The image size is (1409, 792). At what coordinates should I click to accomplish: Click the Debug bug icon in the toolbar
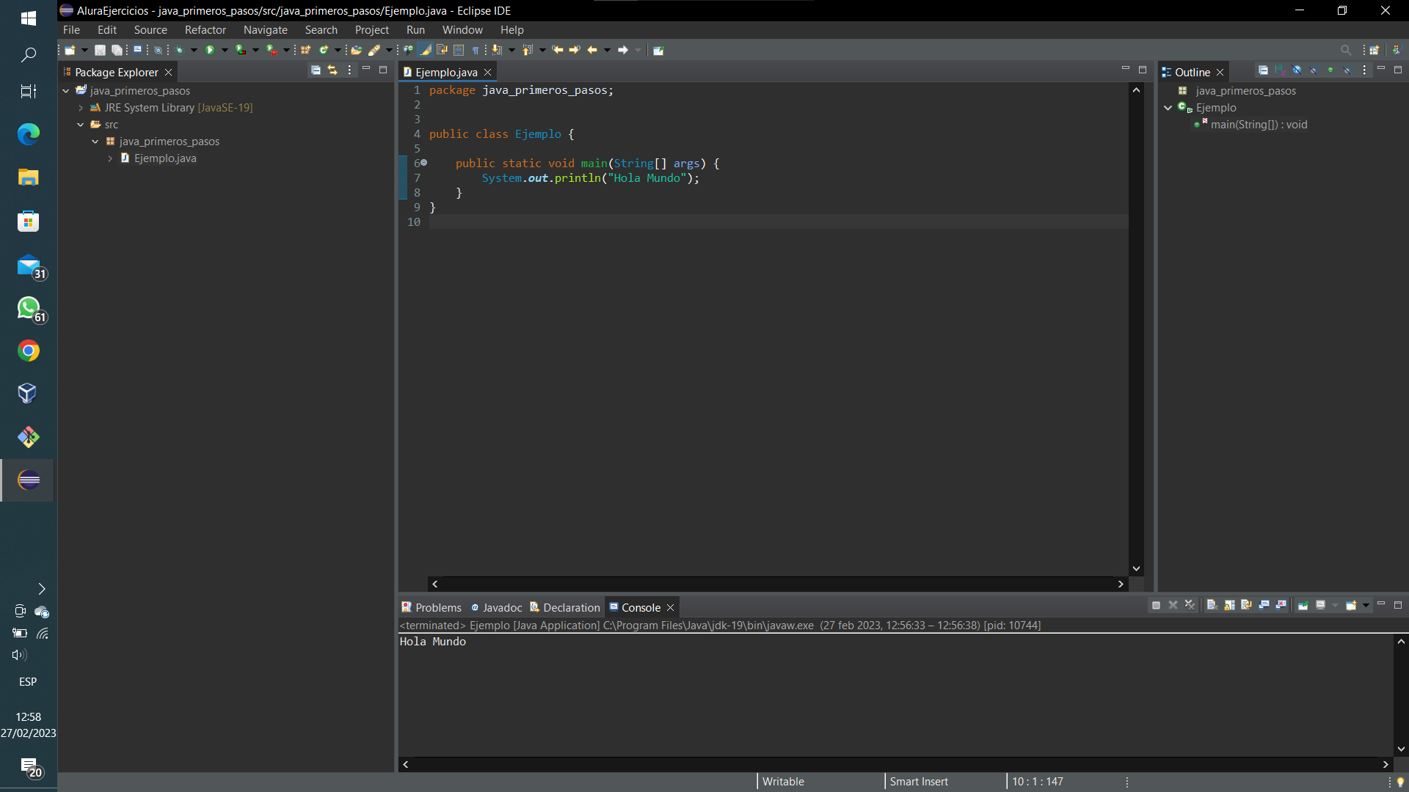click(x=180, y=50)
